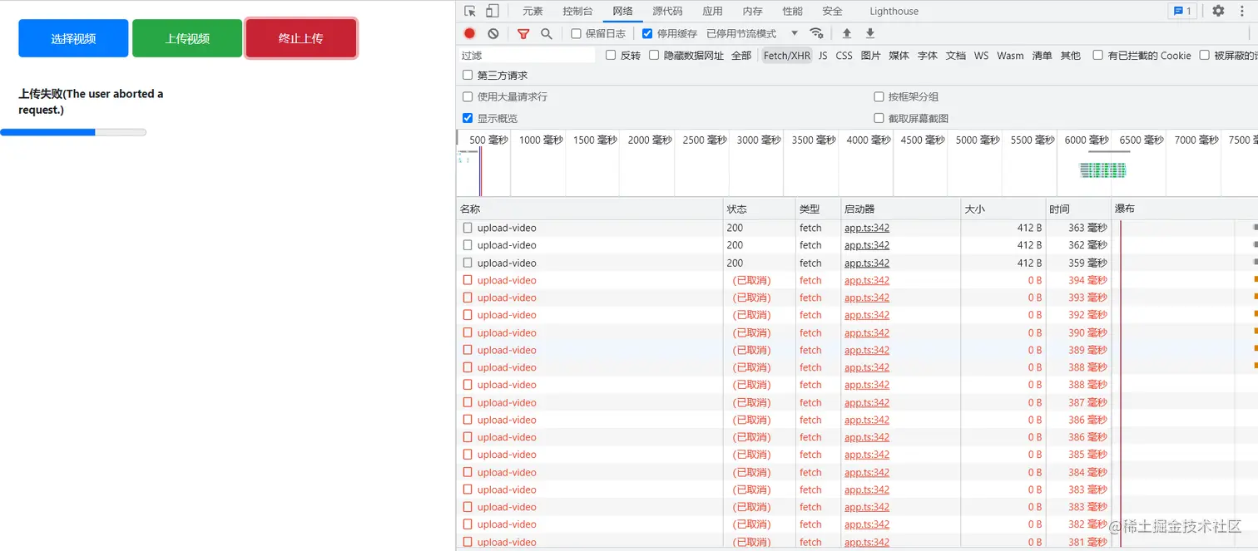Enable the 保留日志 checkbox
Screen dimensions: 1258x551
click(x=575, y=33)
